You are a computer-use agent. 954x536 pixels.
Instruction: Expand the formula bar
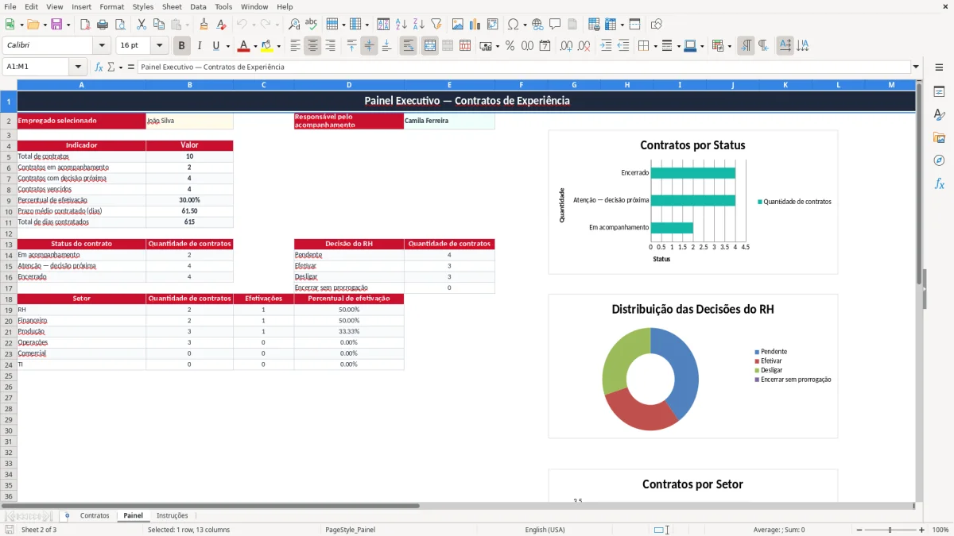point(916,67)
